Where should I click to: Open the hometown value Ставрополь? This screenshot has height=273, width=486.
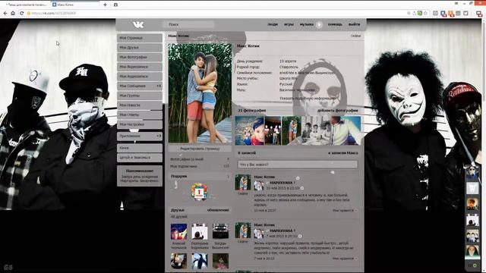(x=289, y=67)
